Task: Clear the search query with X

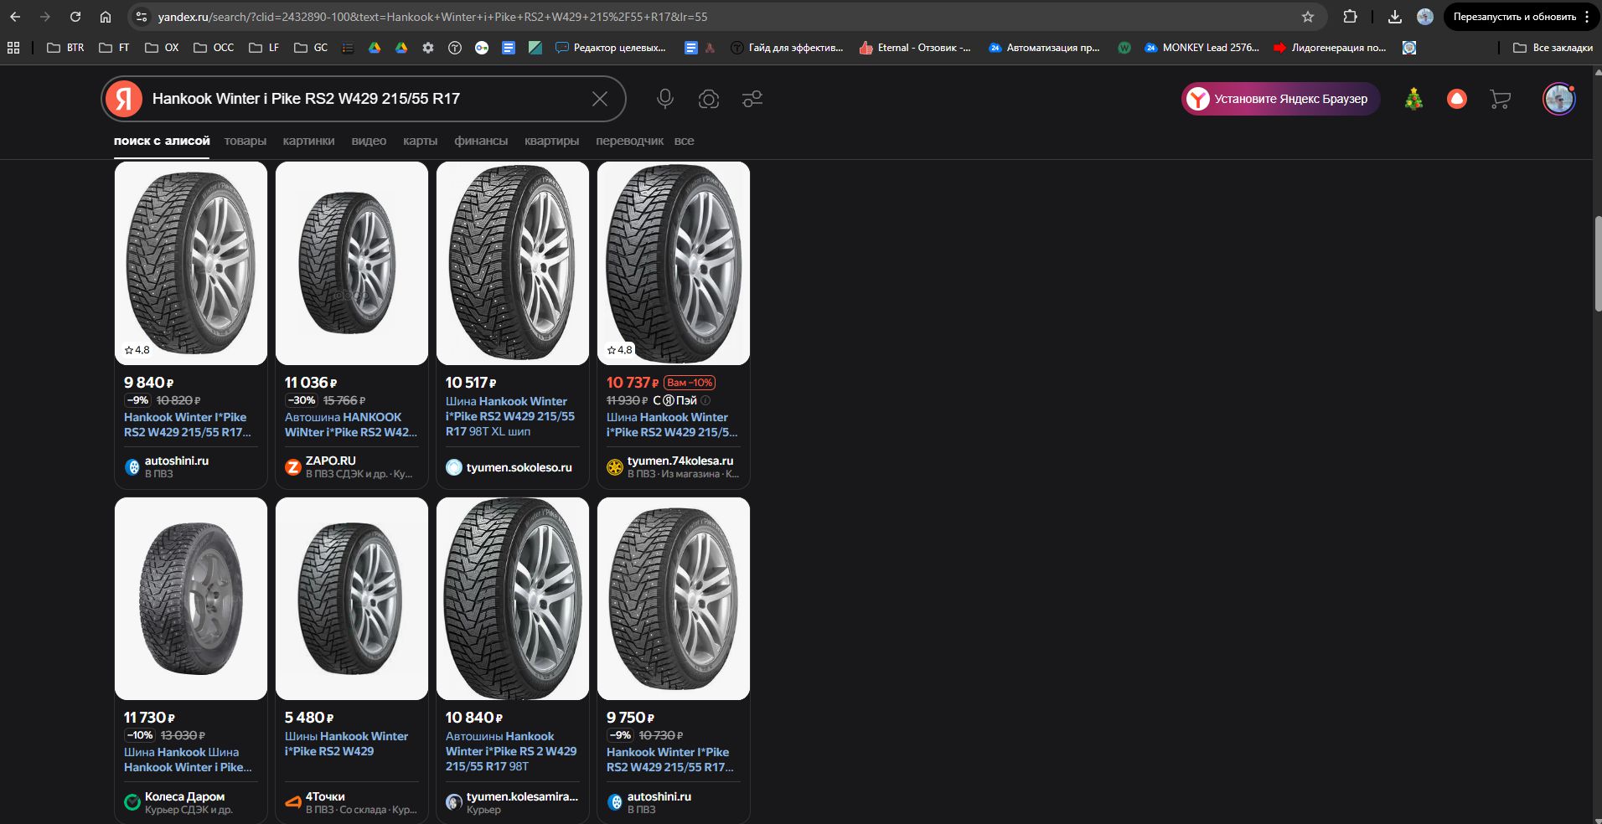Action: pos(600,99)
